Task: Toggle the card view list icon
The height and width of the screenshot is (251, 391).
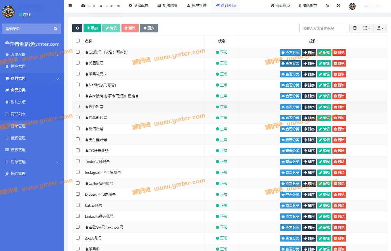Action: pyautogui.click(x=355, y=28)
